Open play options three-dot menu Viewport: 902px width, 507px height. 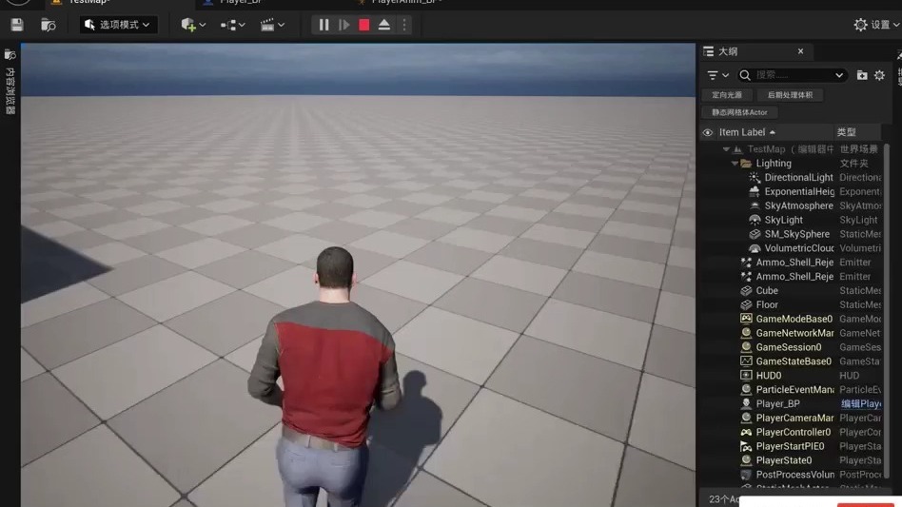click(x=404, y=25)
